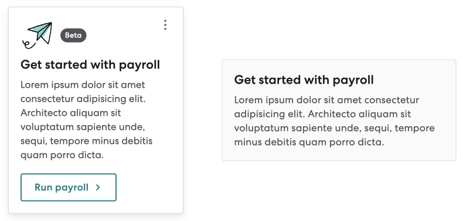Click 'consectetur adipisicing elit.' line in white card
This screenshot has width=463, height=221.
(83, 99)
